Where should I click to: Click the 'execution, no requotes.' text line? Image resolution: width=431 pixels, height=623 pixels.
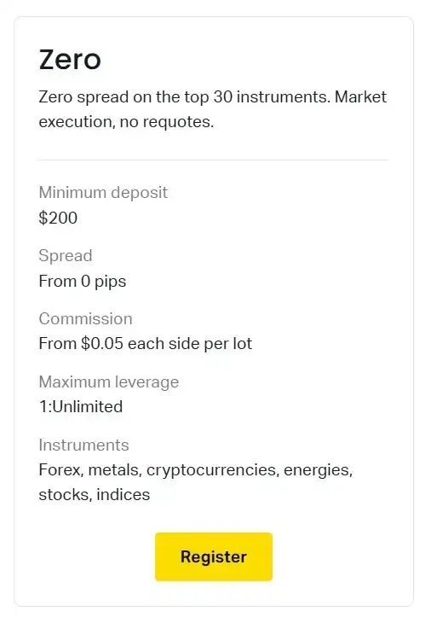click(126, 122)
